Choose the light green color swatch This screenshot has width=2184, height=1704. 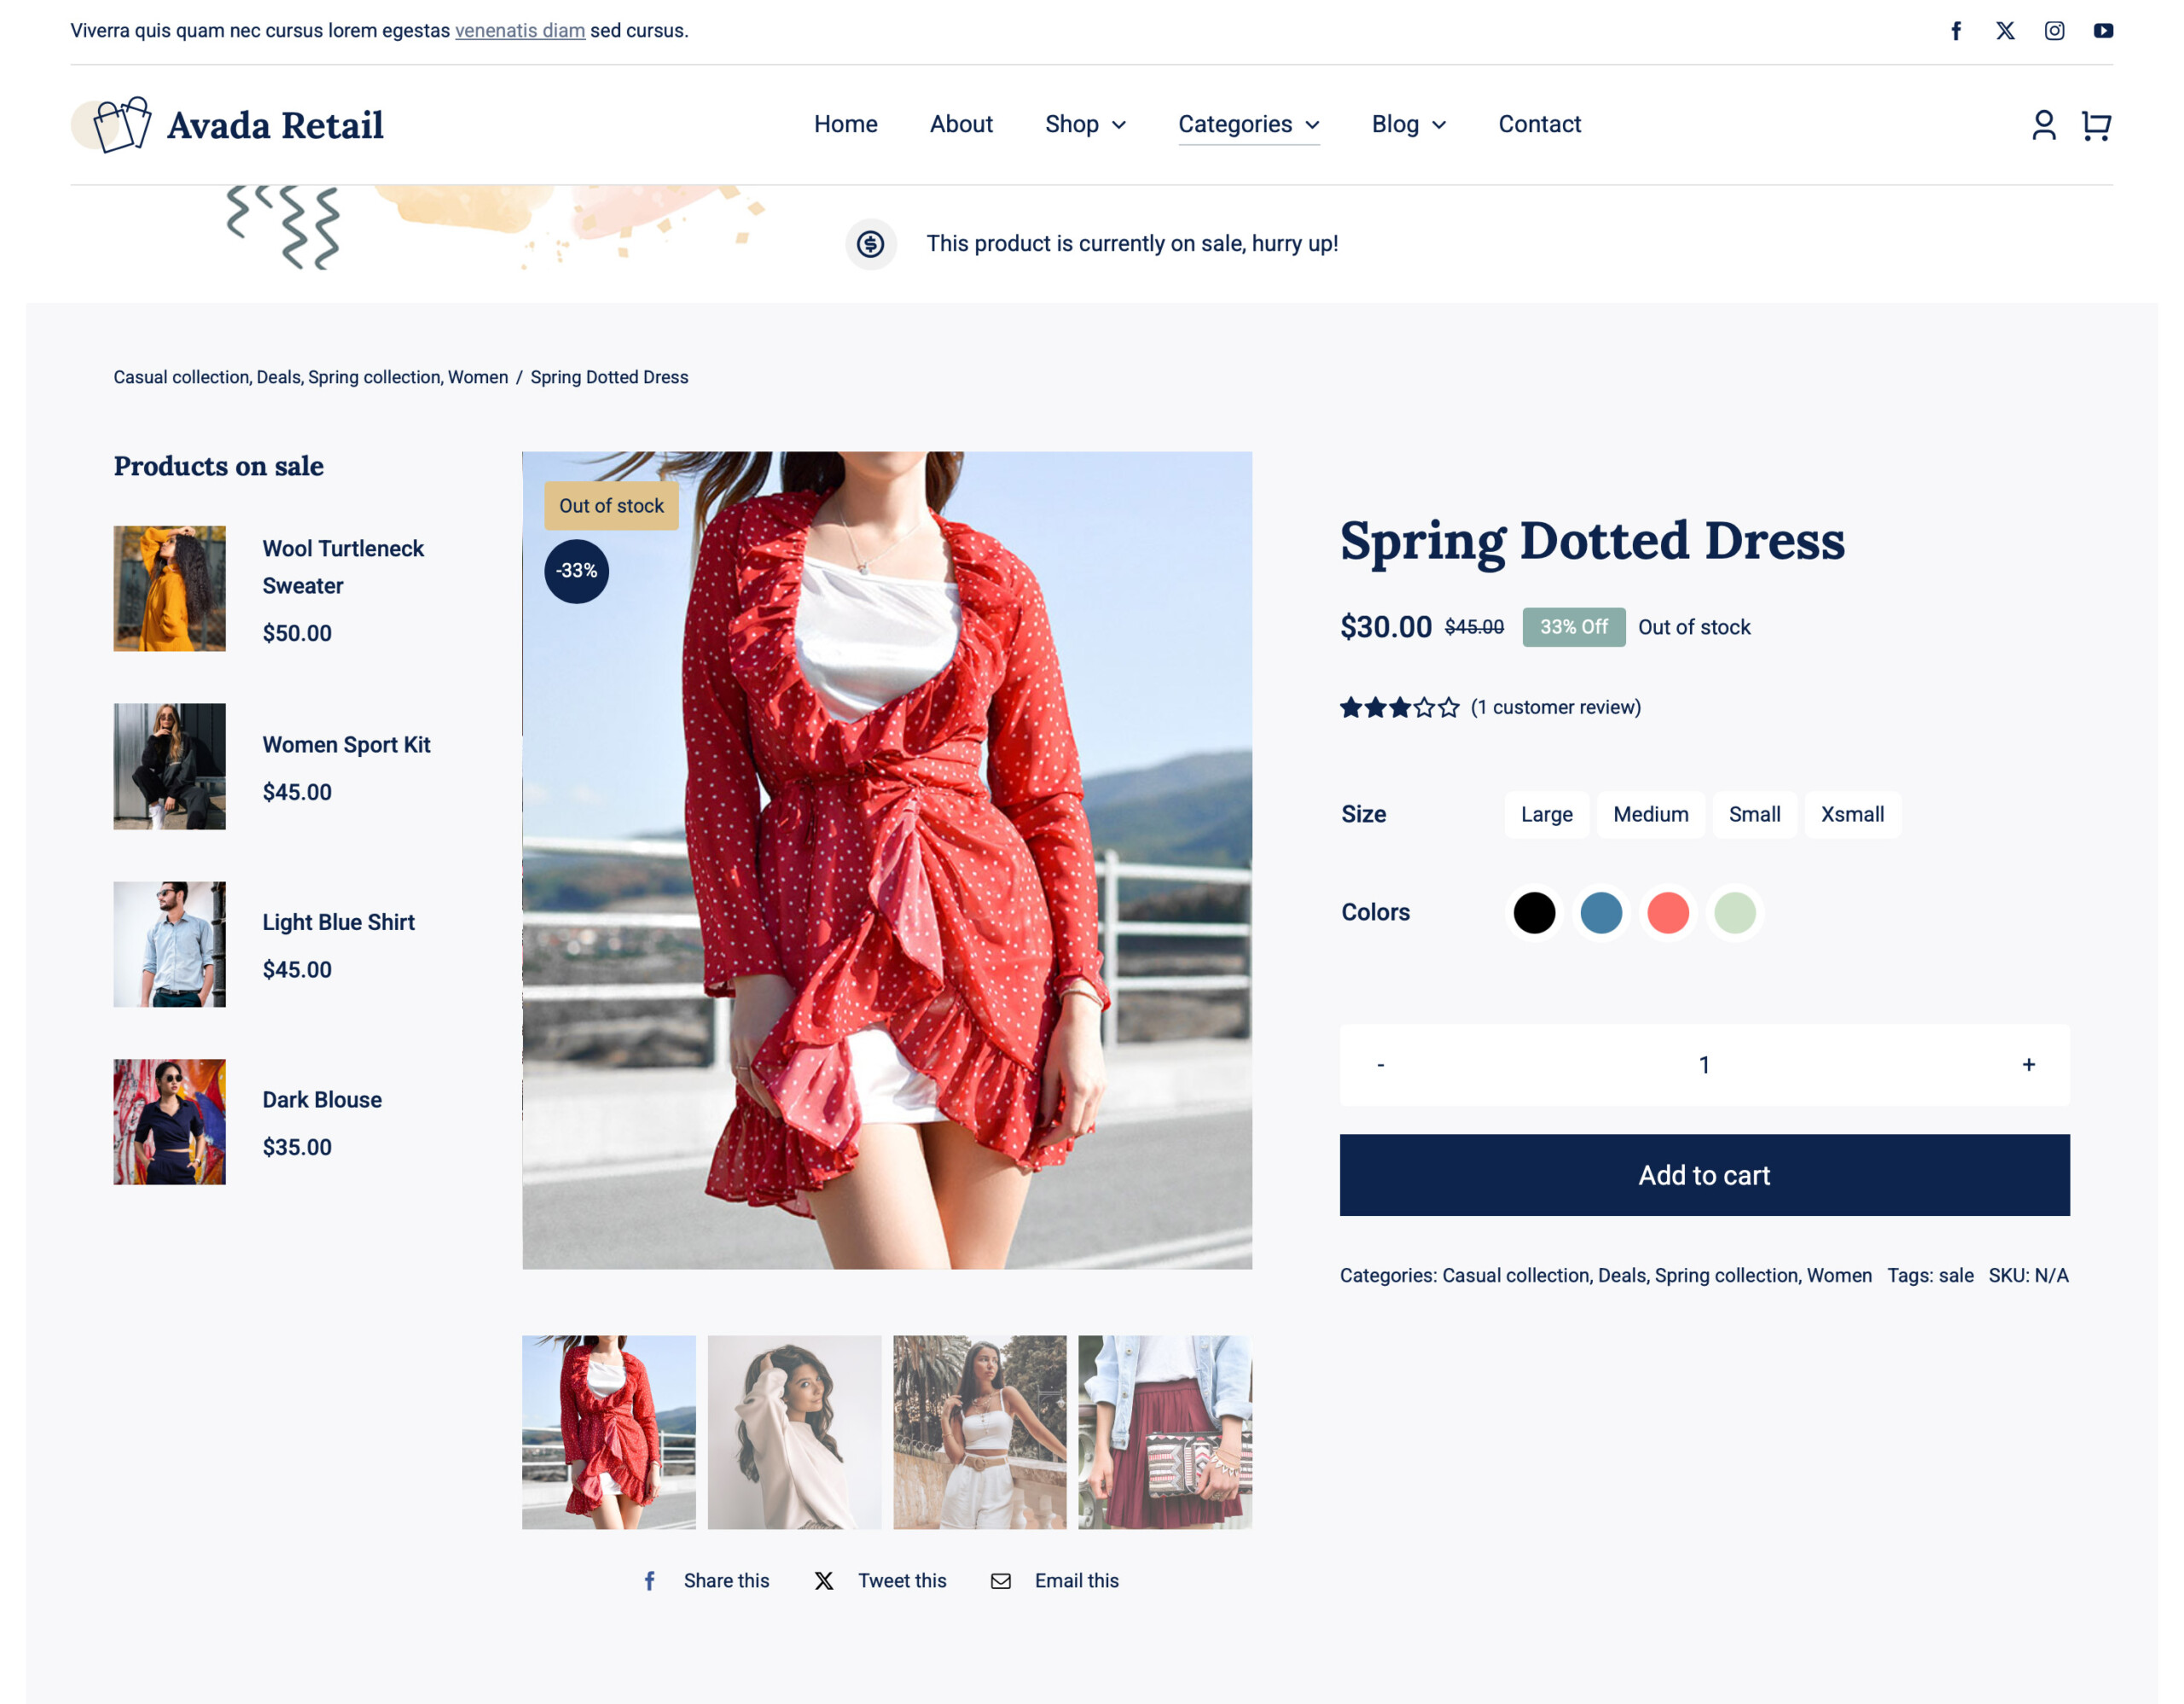point(1734,912)
